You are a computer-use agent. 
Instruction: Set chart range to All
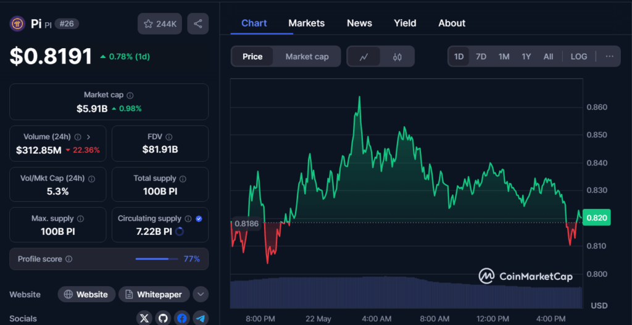point(548,56)
